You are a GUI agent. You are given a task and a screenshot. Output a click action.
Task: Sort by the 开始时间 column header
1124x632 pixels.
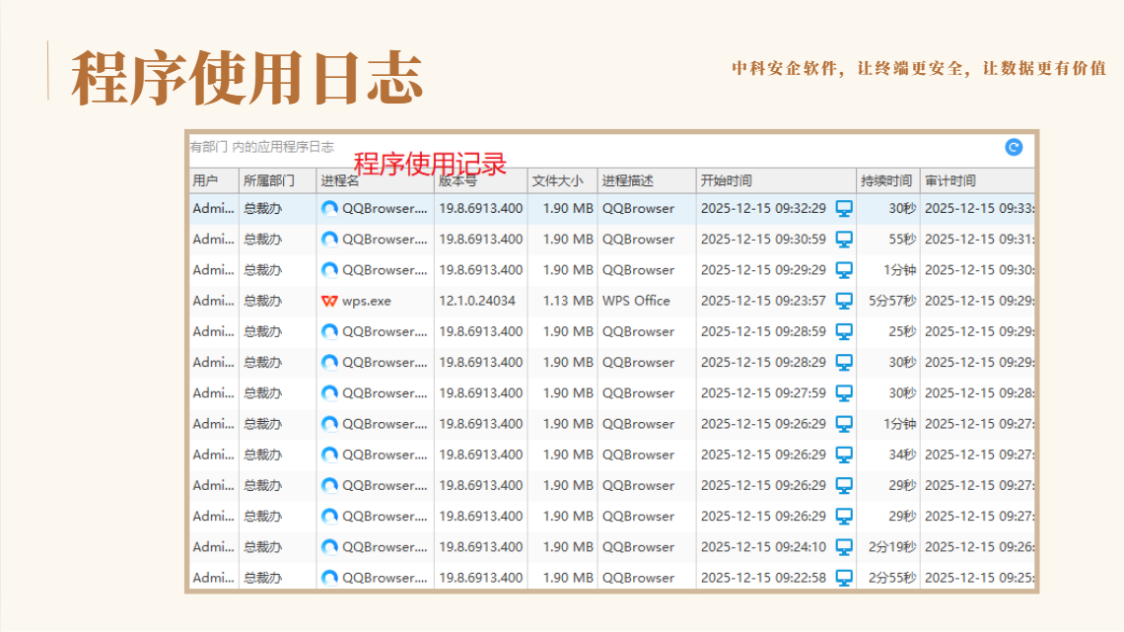coord(776,180)
